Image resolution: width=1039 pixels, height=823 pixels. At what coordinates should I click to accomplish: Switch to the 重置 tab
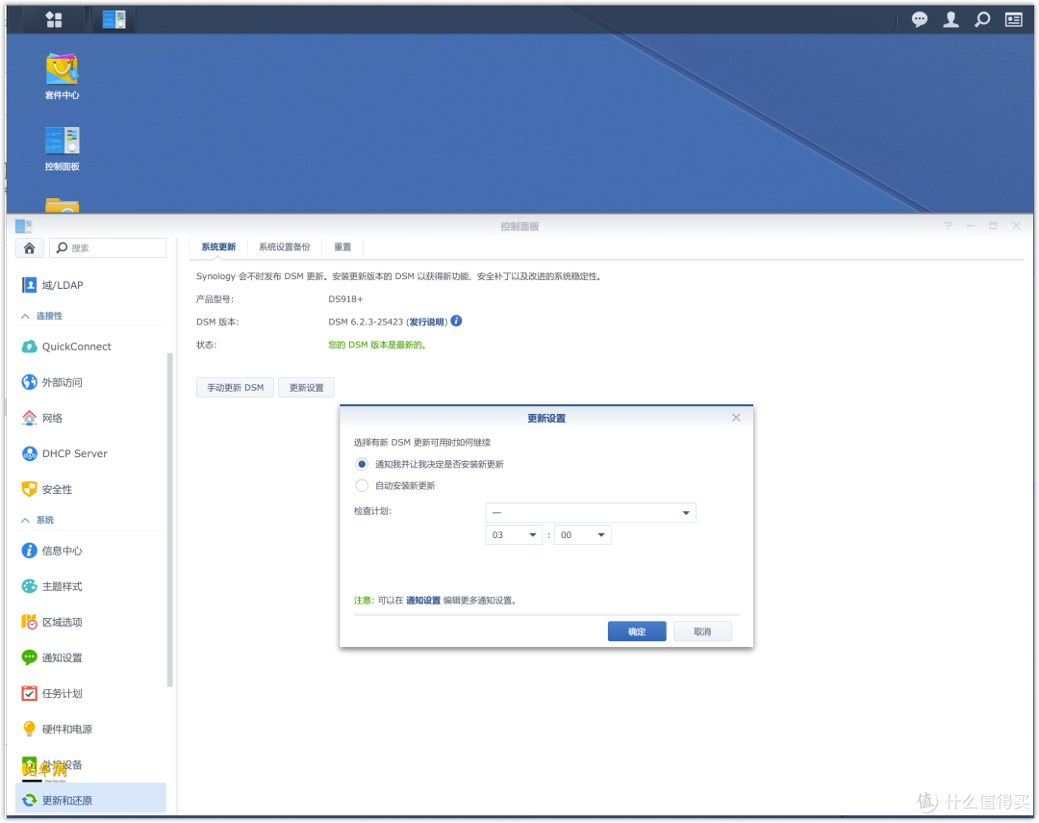[342, 247]
